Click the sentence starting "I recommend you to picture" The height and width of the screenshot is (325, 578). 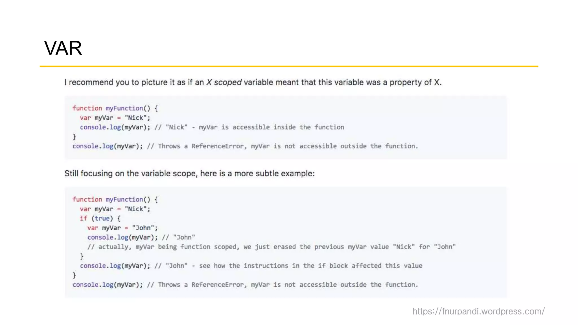(253, 82)
